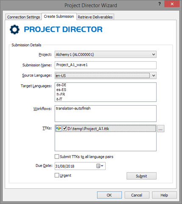Click the Submit button
The height and width of the screenshot is (204, 182).
coord(141,176)
